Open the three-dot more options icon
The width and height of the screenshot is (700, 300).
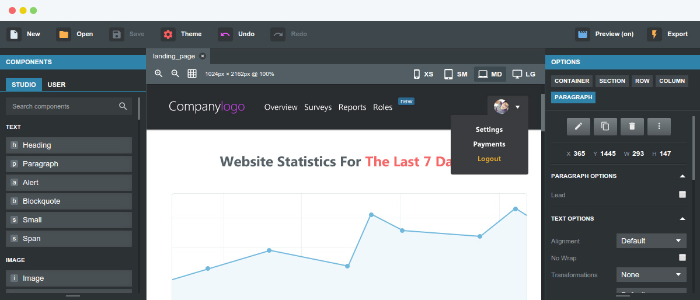[659, 126]
